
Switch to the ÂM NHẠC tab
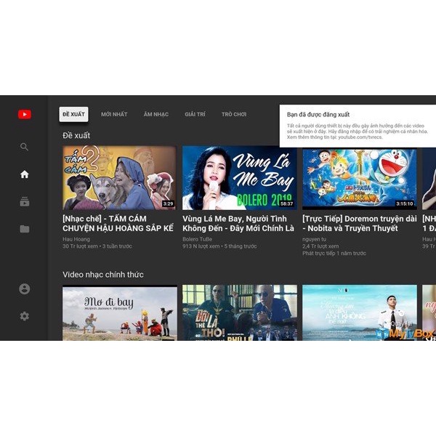[x=156, y=115]
